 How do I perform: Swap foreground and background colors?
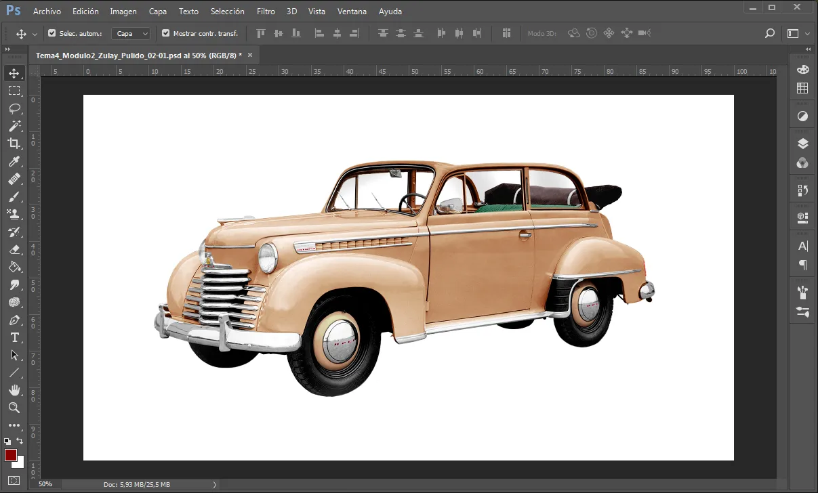(x=20, y=441)
